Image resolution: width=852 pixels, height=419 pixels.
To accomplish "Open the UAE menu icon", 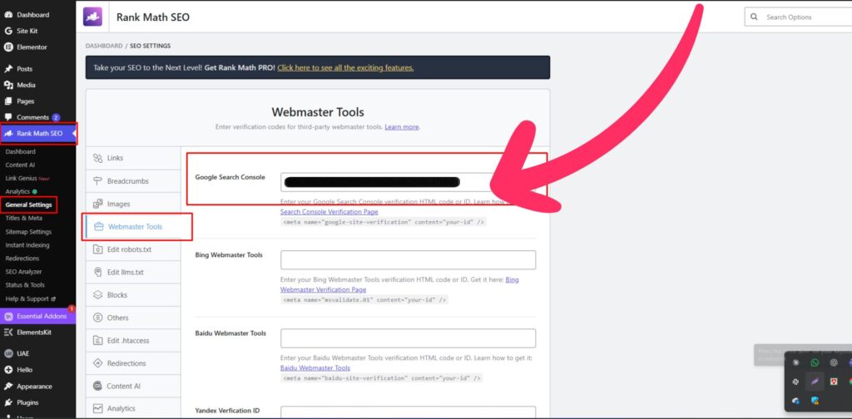I will click(x=8, y=353).
